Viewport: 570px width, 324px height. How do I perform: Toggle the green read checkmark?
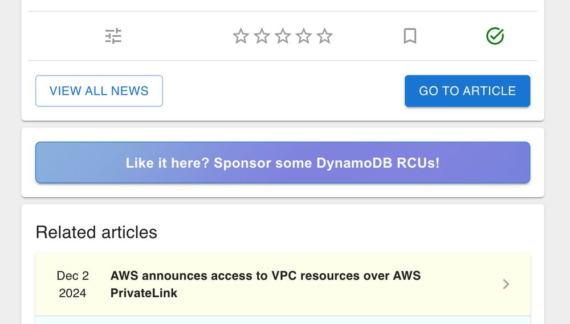click(495, 36)
